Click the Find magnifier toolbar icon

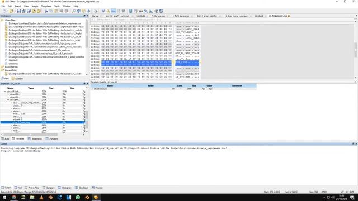click(x=73, y=11)
